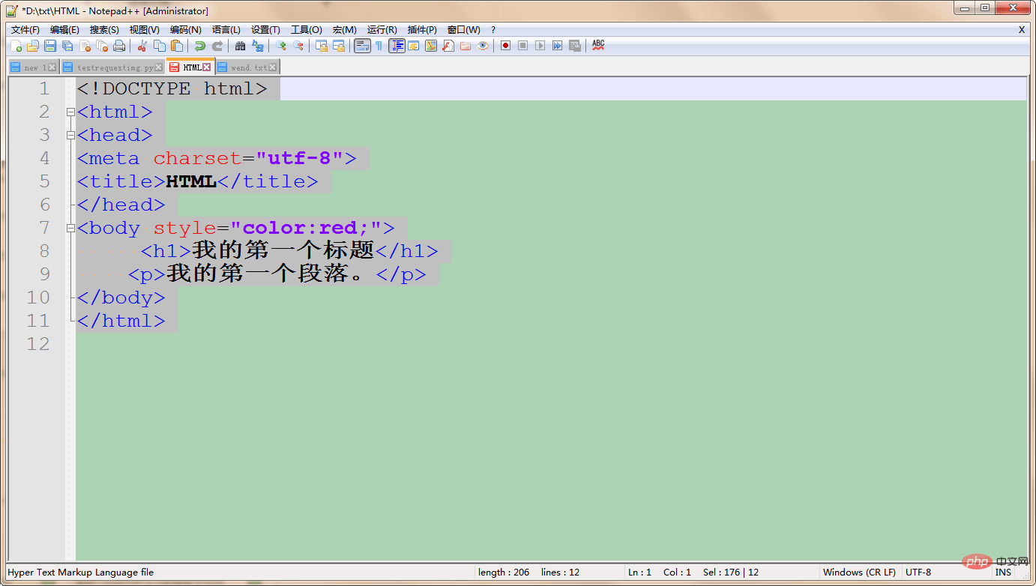Click the Print toolbar icon
The image size is (1036, 586).
tap(119, 46)
